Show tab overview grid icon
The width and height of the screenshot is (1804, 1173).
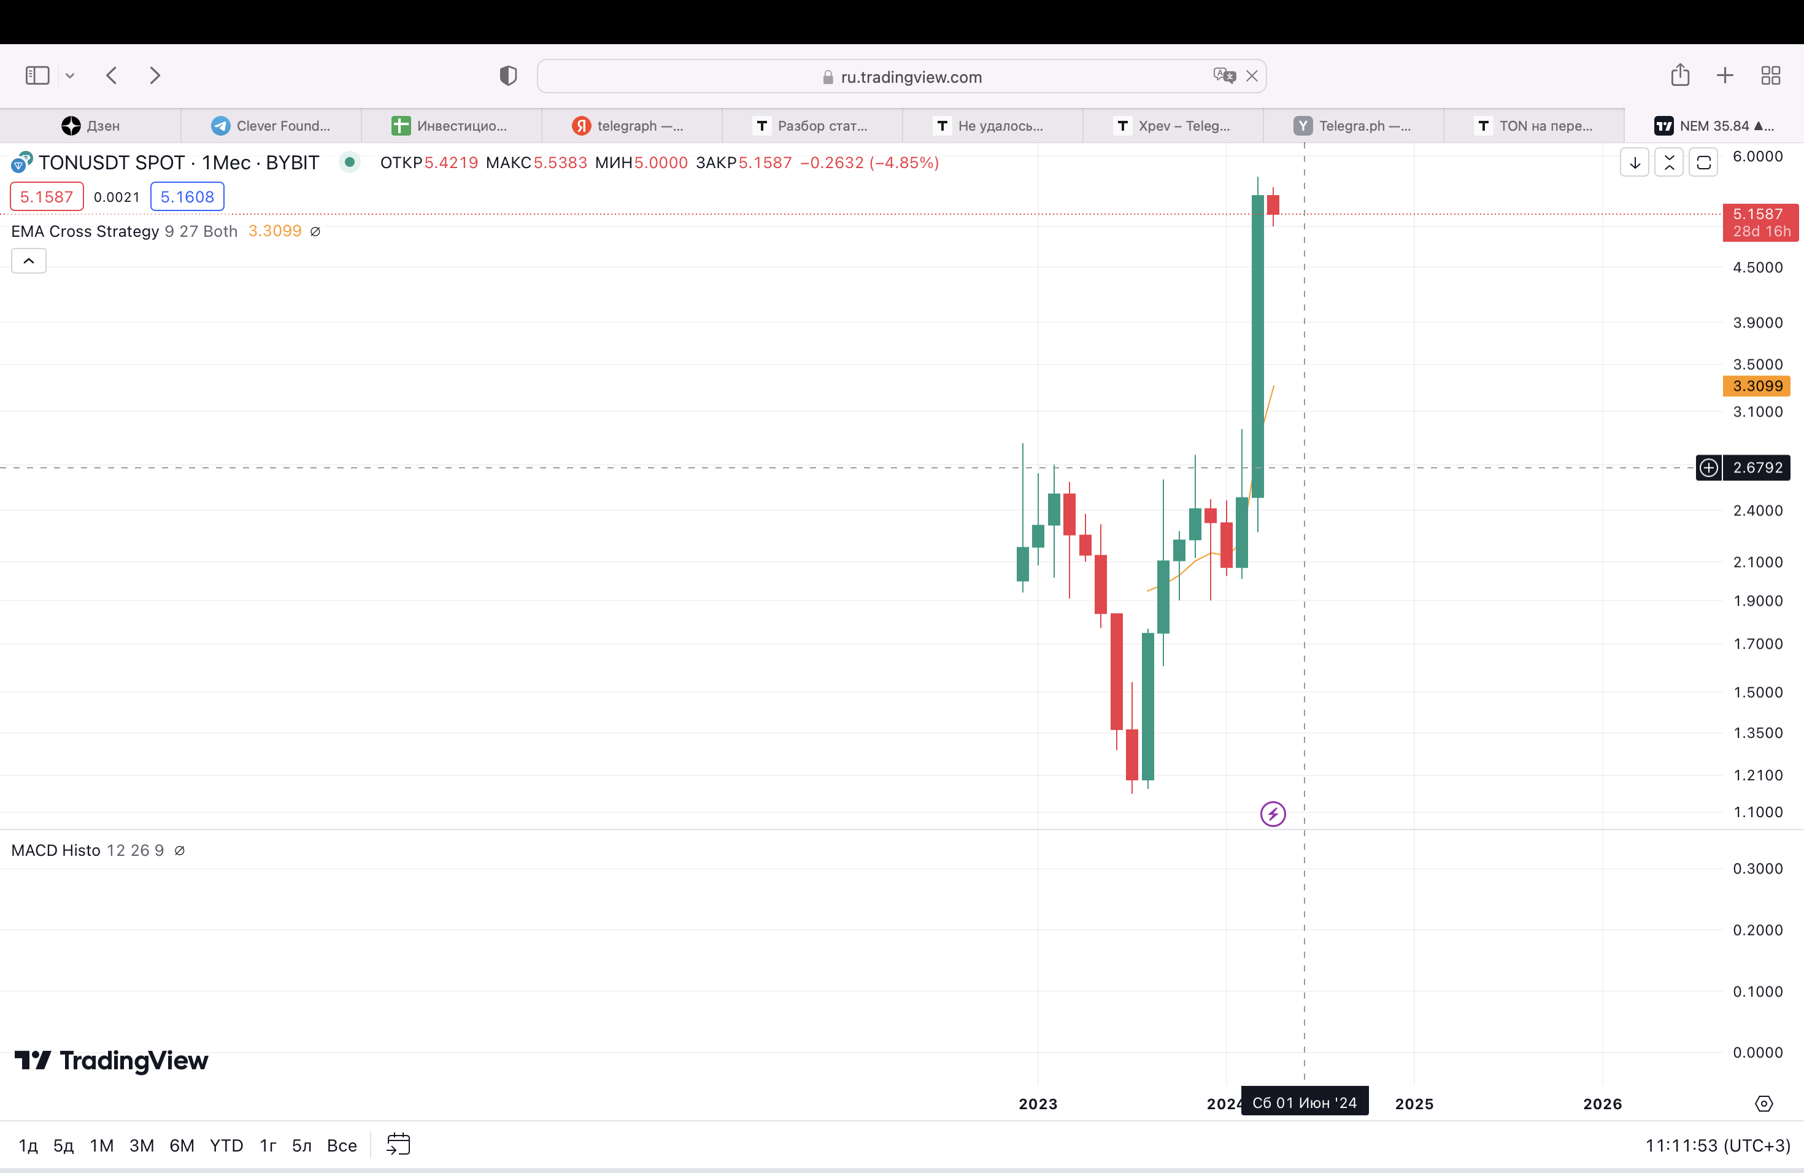pos(1771,75)
